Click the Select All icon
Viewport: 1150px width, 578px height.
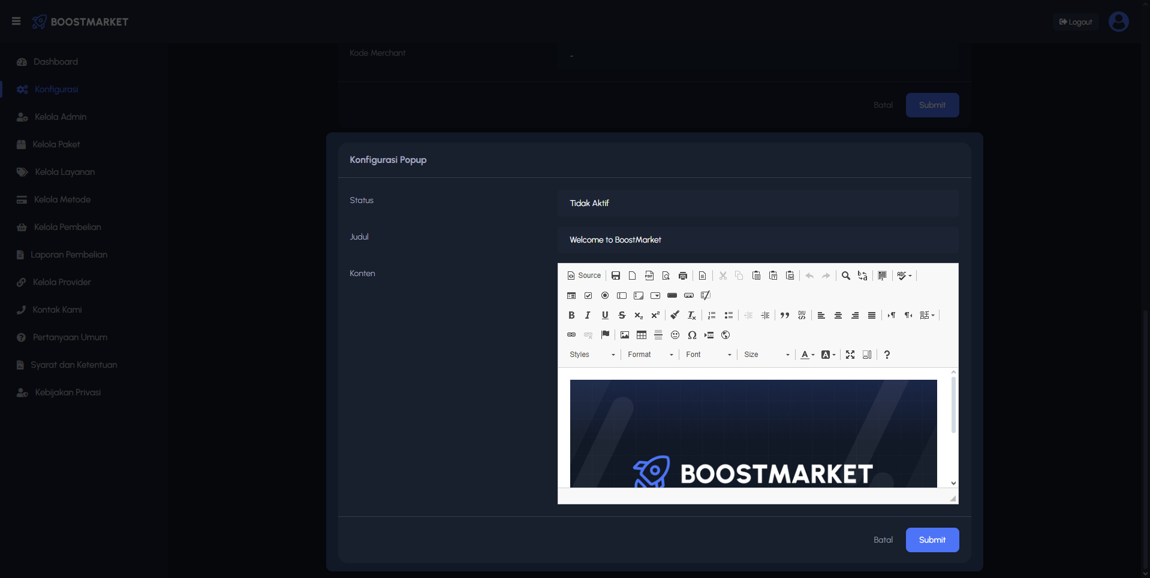pos(882,276)
